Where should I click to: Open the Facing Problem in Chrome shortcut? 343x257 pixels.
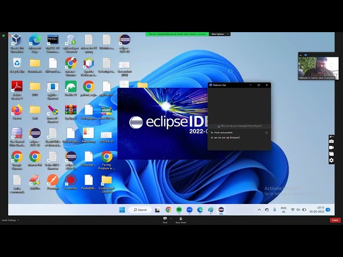coord(107,161)
